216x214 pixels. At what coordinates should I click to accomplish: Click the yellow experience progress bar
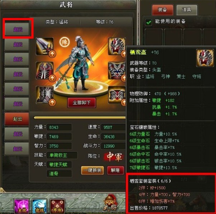pyautogui.click(x=80, y=118)
